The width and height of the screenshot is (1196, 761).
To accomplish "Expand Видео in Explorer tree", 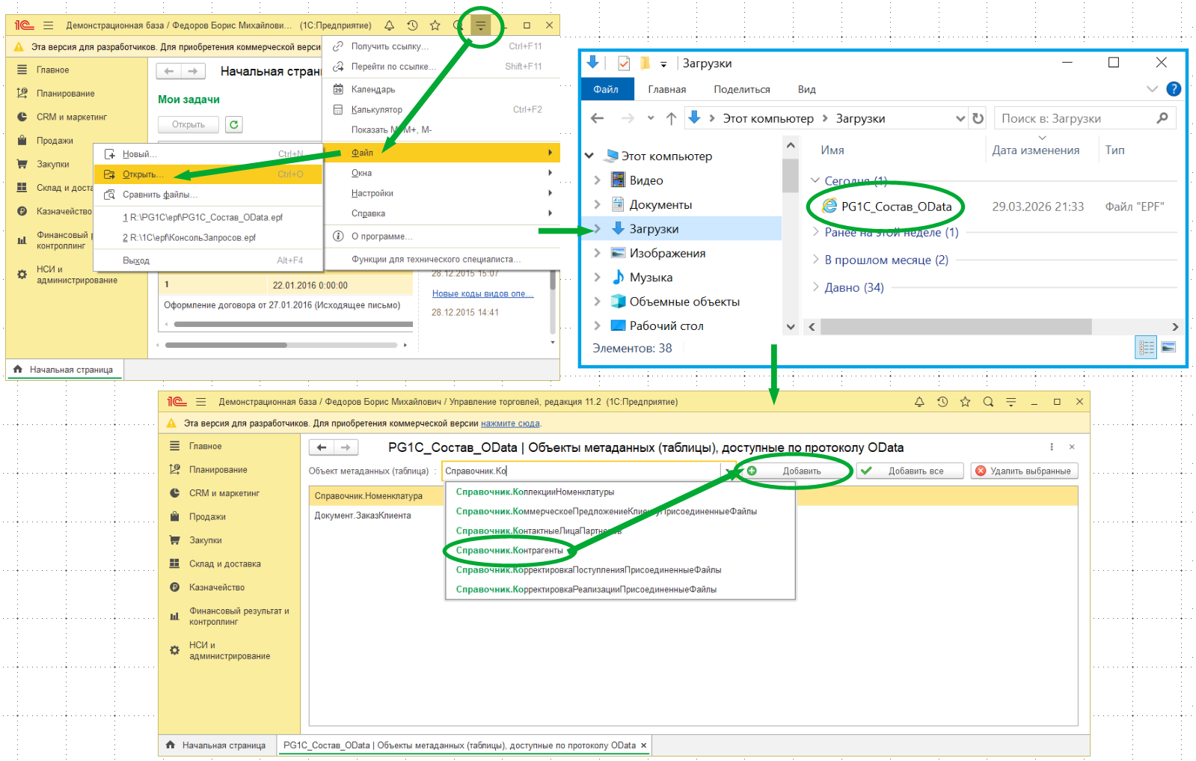I will coord(597,180).
